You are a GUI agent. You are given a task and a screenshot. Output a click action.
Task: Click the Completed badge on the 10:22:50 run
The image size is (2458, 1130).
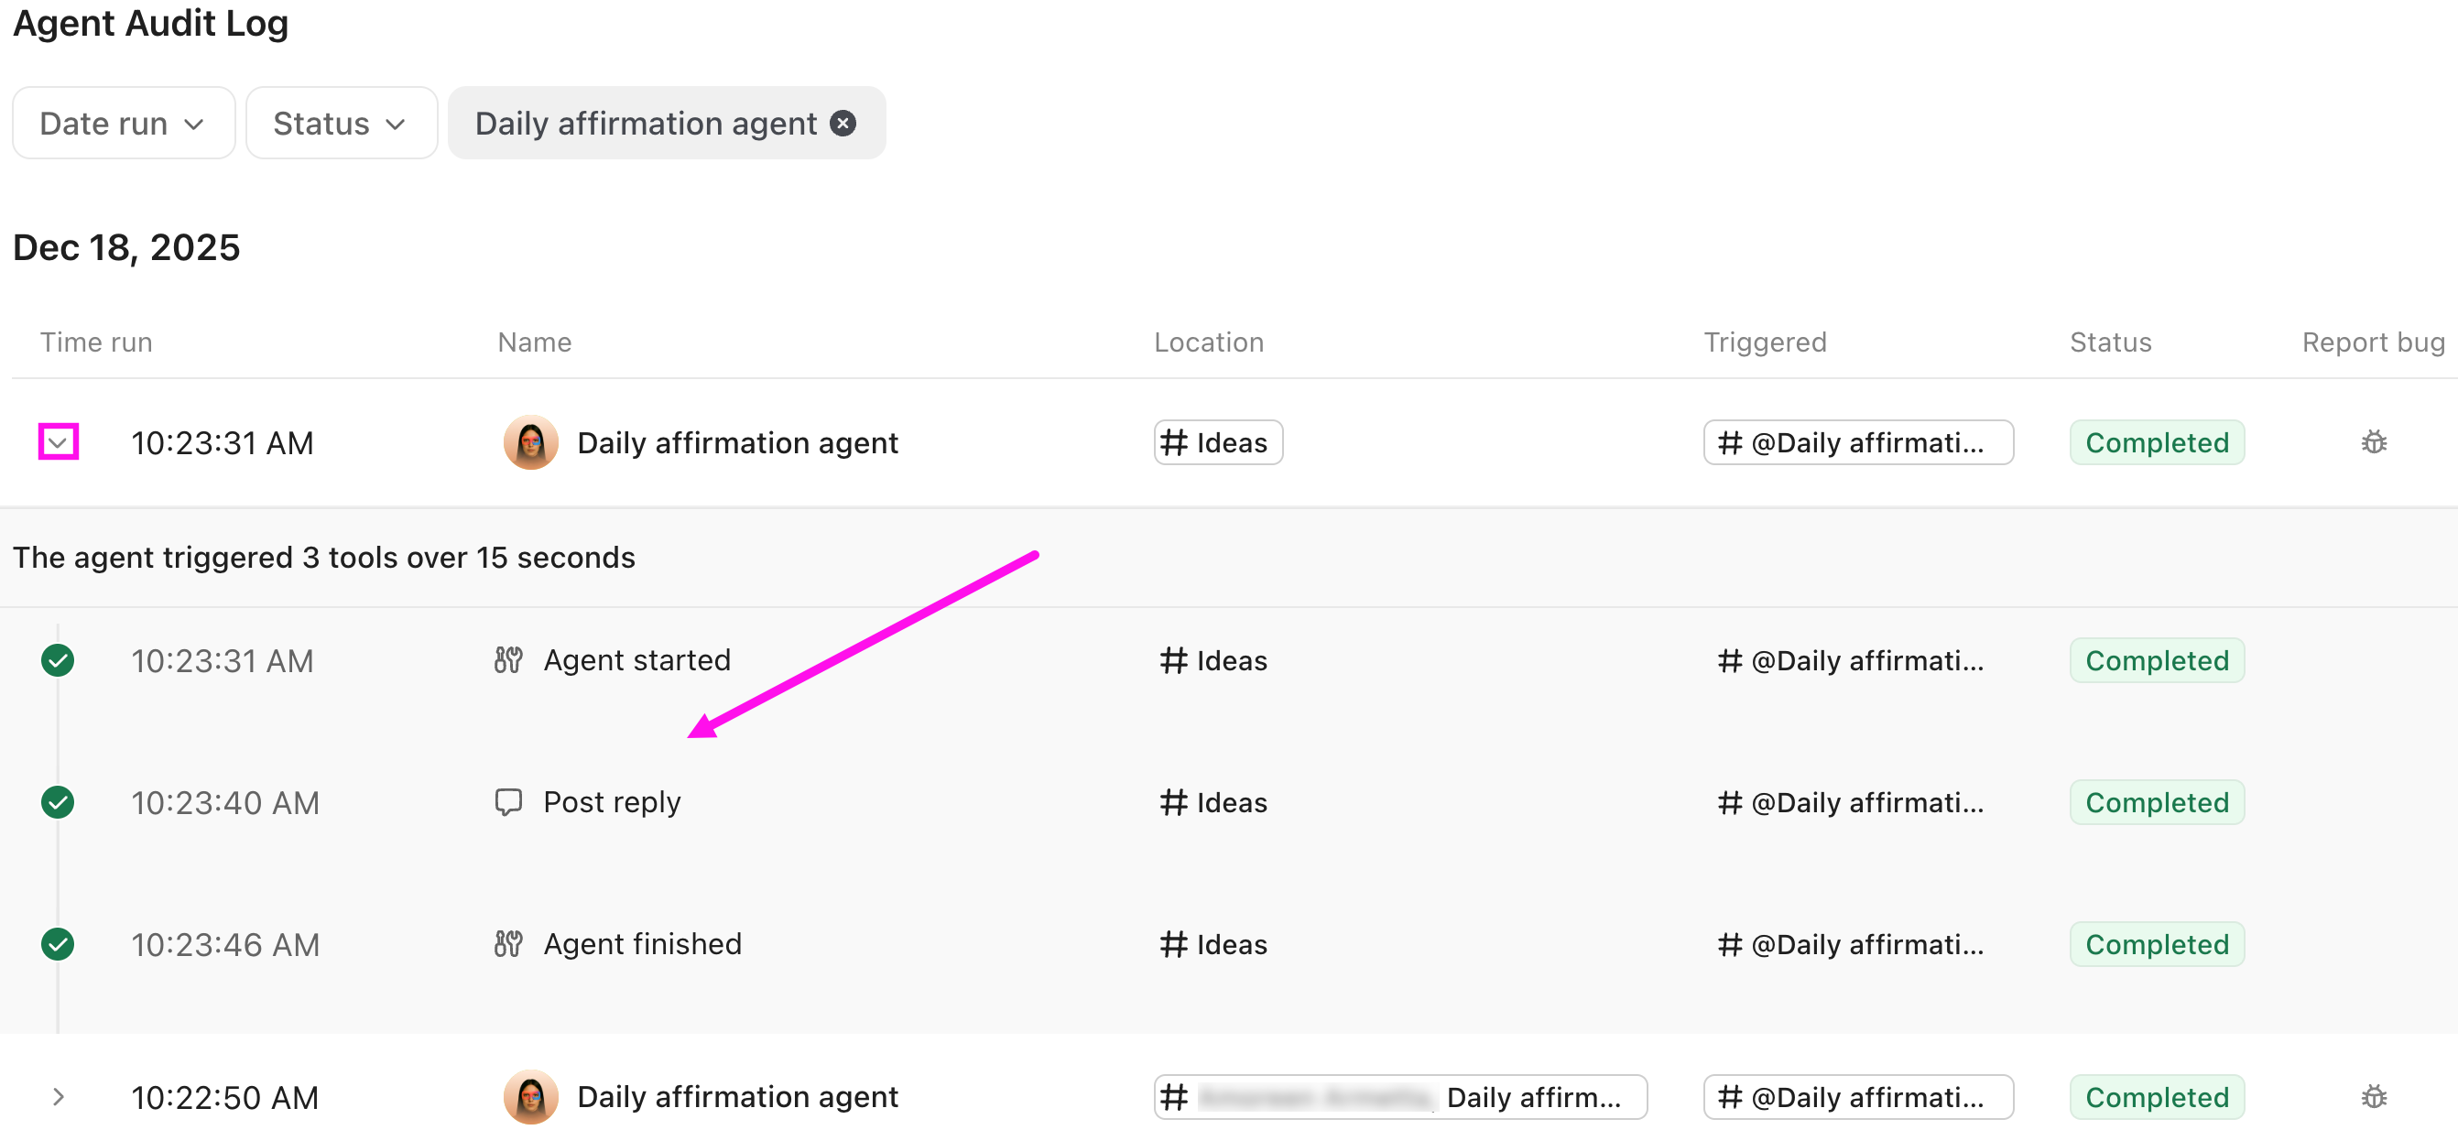click(x=2158, y=1097)
